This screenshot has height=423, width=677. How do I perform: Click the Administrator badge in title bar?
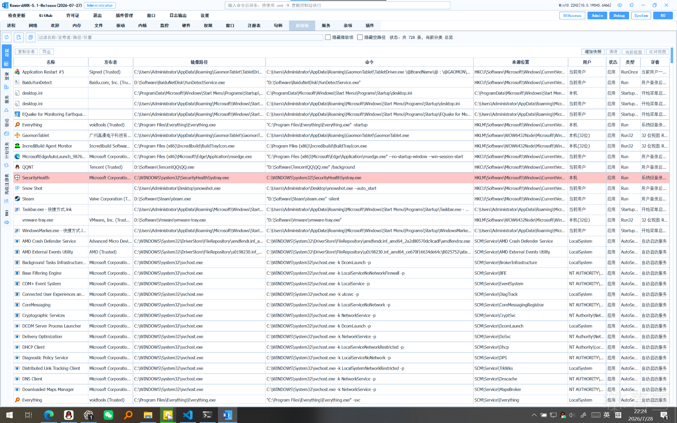click(100, 5)
